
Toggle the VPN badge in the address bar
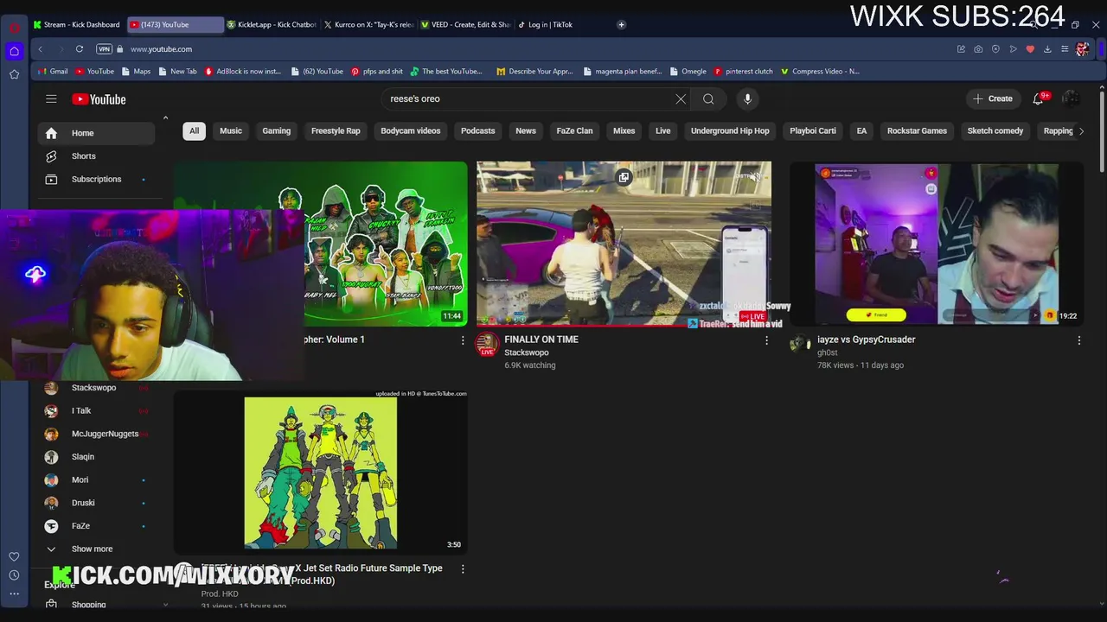(x=104, y=49)
